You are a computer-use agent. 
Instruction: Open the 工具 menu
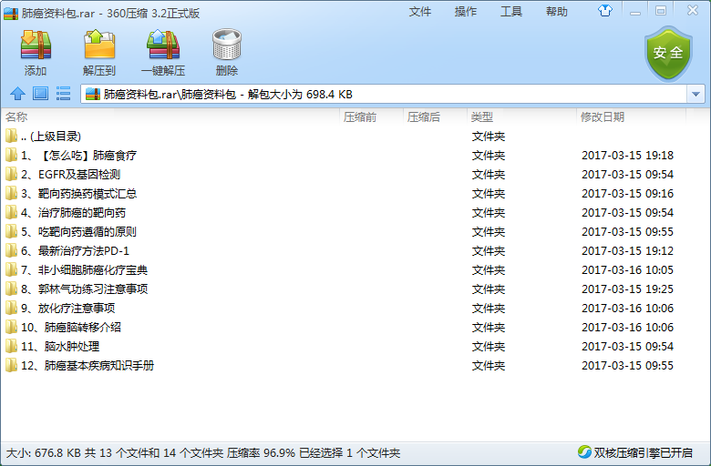coord(511,12)
